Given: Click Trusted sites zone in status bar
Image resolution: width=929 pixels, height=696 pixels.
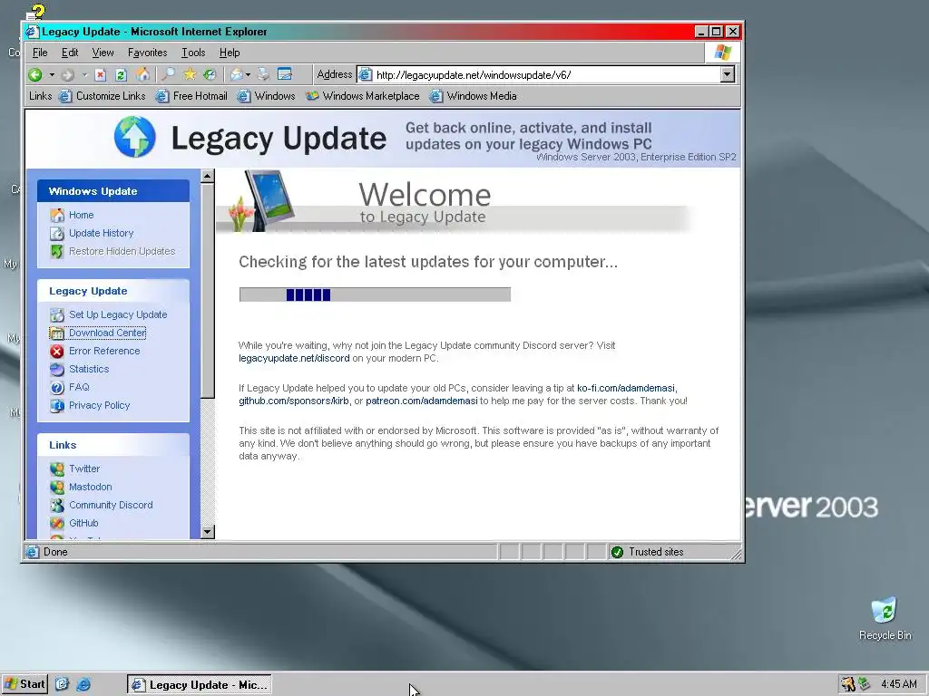Looking at the screenshot, I should coord(648,552).
